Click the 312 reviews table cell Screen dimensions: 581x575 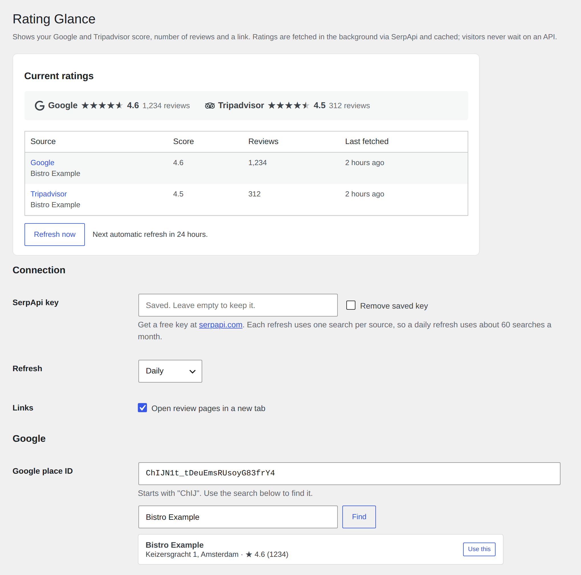click(x=254, y=194)
